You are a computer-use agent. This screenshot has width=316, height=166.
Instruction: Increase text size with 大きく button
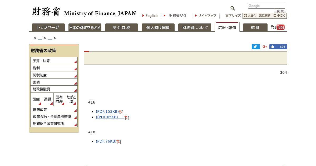point(250,16)
